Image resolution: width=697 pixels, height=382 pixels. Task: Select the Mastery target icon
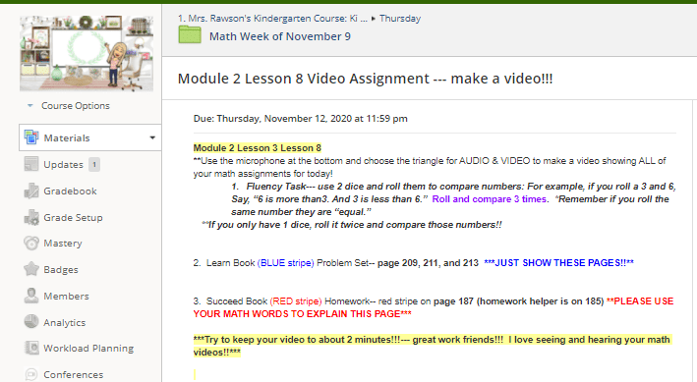tap(31, 243)
